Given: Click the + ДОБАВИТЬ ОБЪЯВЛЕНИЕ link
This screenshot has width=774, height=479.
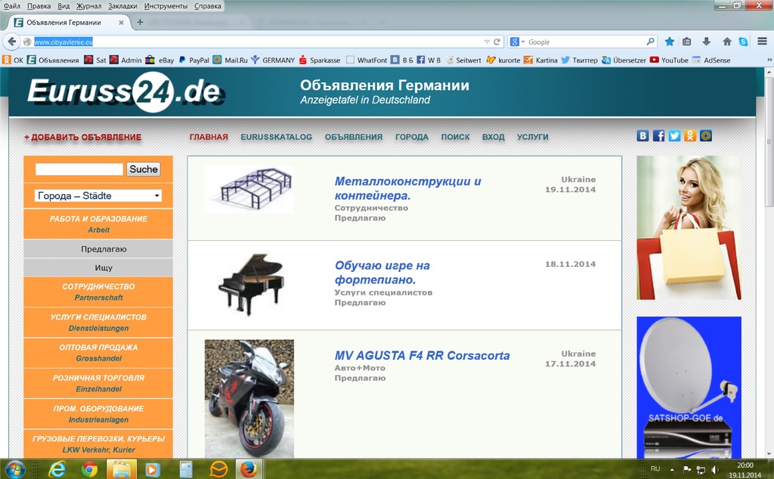Looking at the screenshot, I should point(83,138).
